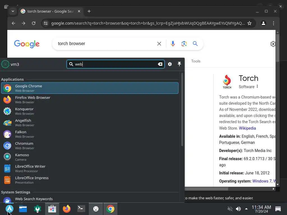
Task: Launch Falkon web browser
Action: click(x=90, y=134)
